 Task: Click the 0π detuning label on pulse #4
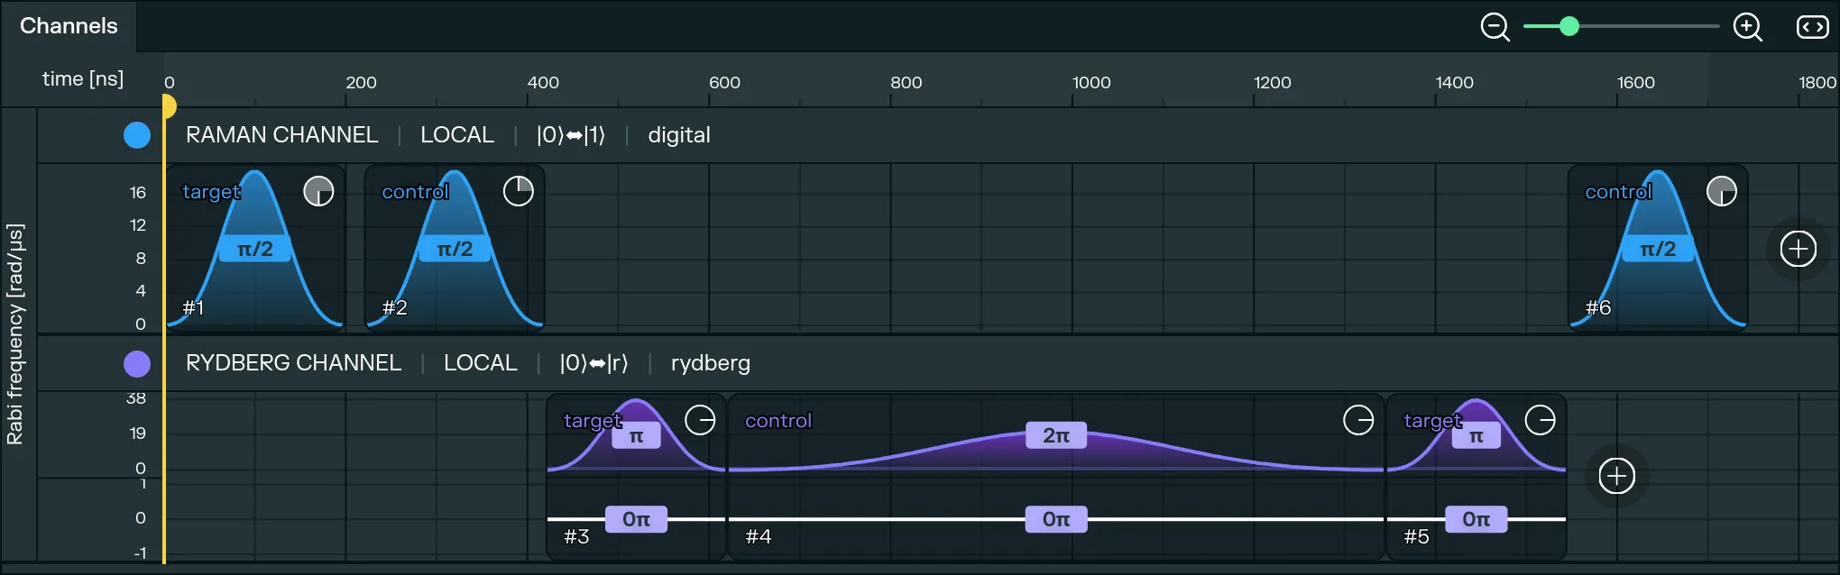point(1056,519)
